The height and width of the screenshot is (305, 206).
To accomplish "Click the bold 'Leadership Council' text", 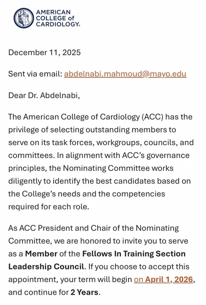I will point(47,266).
